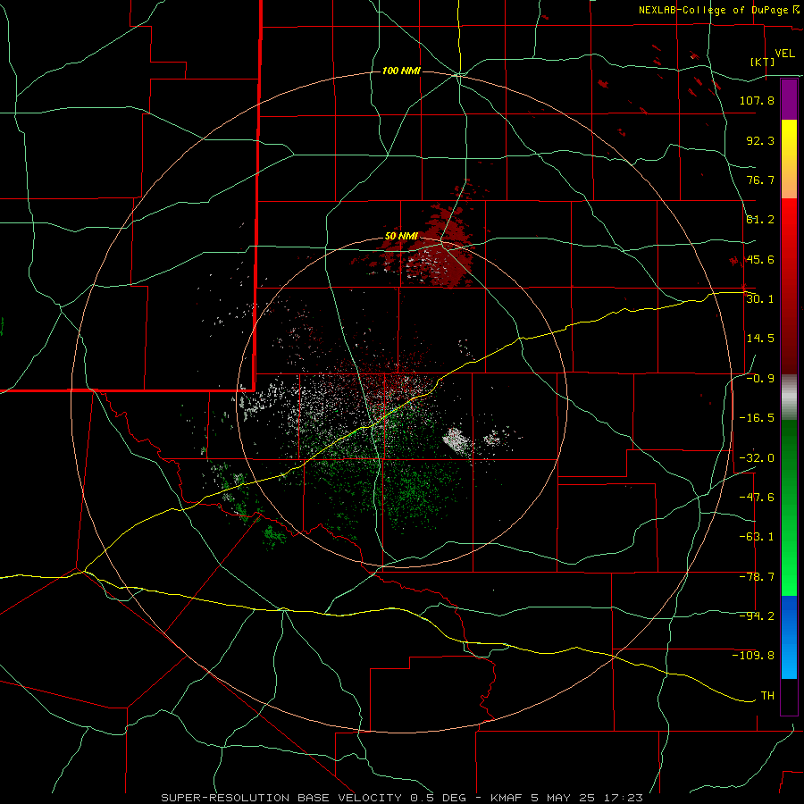804x804 pixels.
Task: Select the 45.6 scale value
Action: [x=760, y=259]
